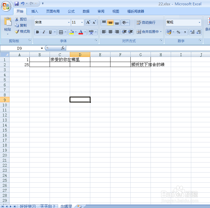Click the Select All corner button
Screen dimensions: 210x208
tap(5, 54)
